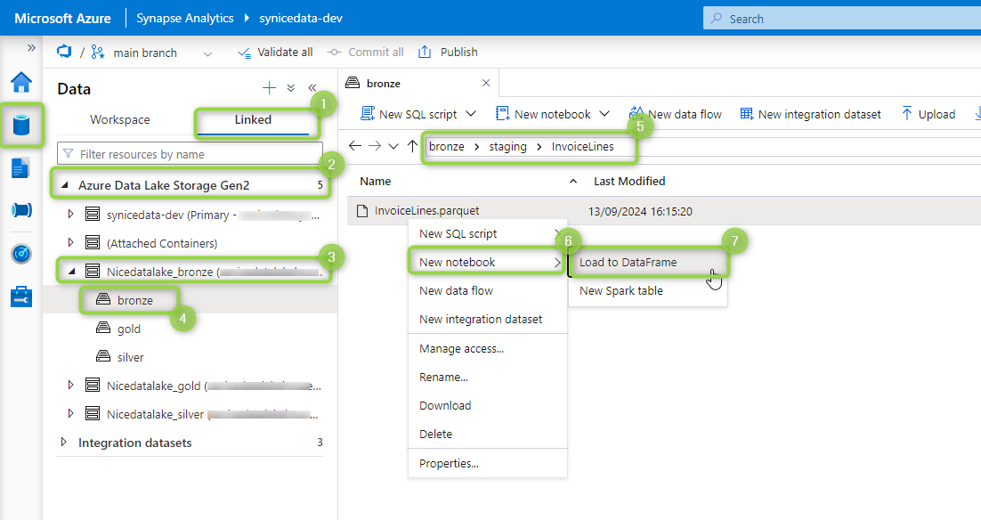The image size is (981, 520).
Task: Click Publish button
Action: [x=448, y=52]
